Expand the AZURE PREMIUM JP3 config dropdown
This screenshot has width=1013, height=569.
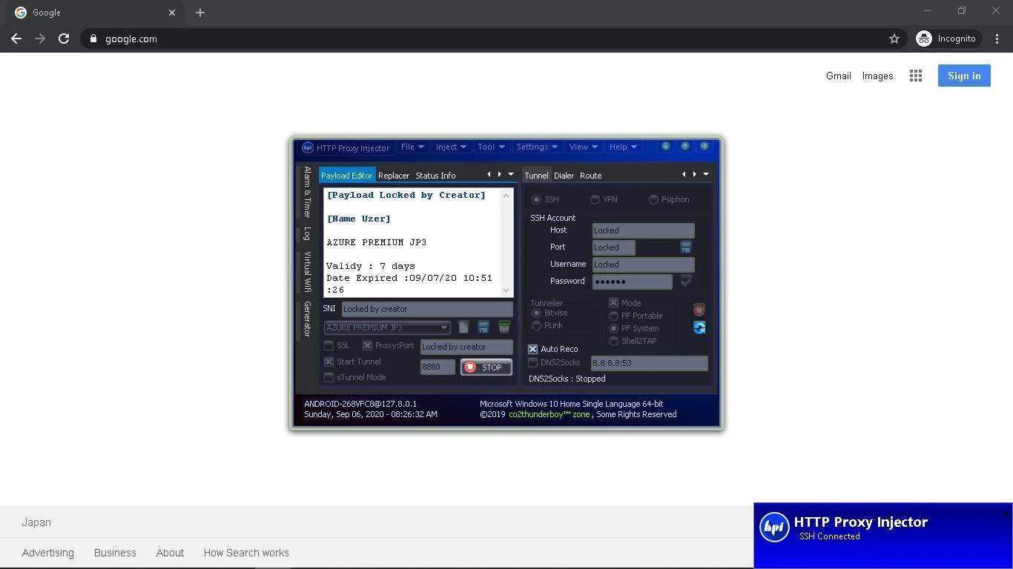click(x=444, y=327)
